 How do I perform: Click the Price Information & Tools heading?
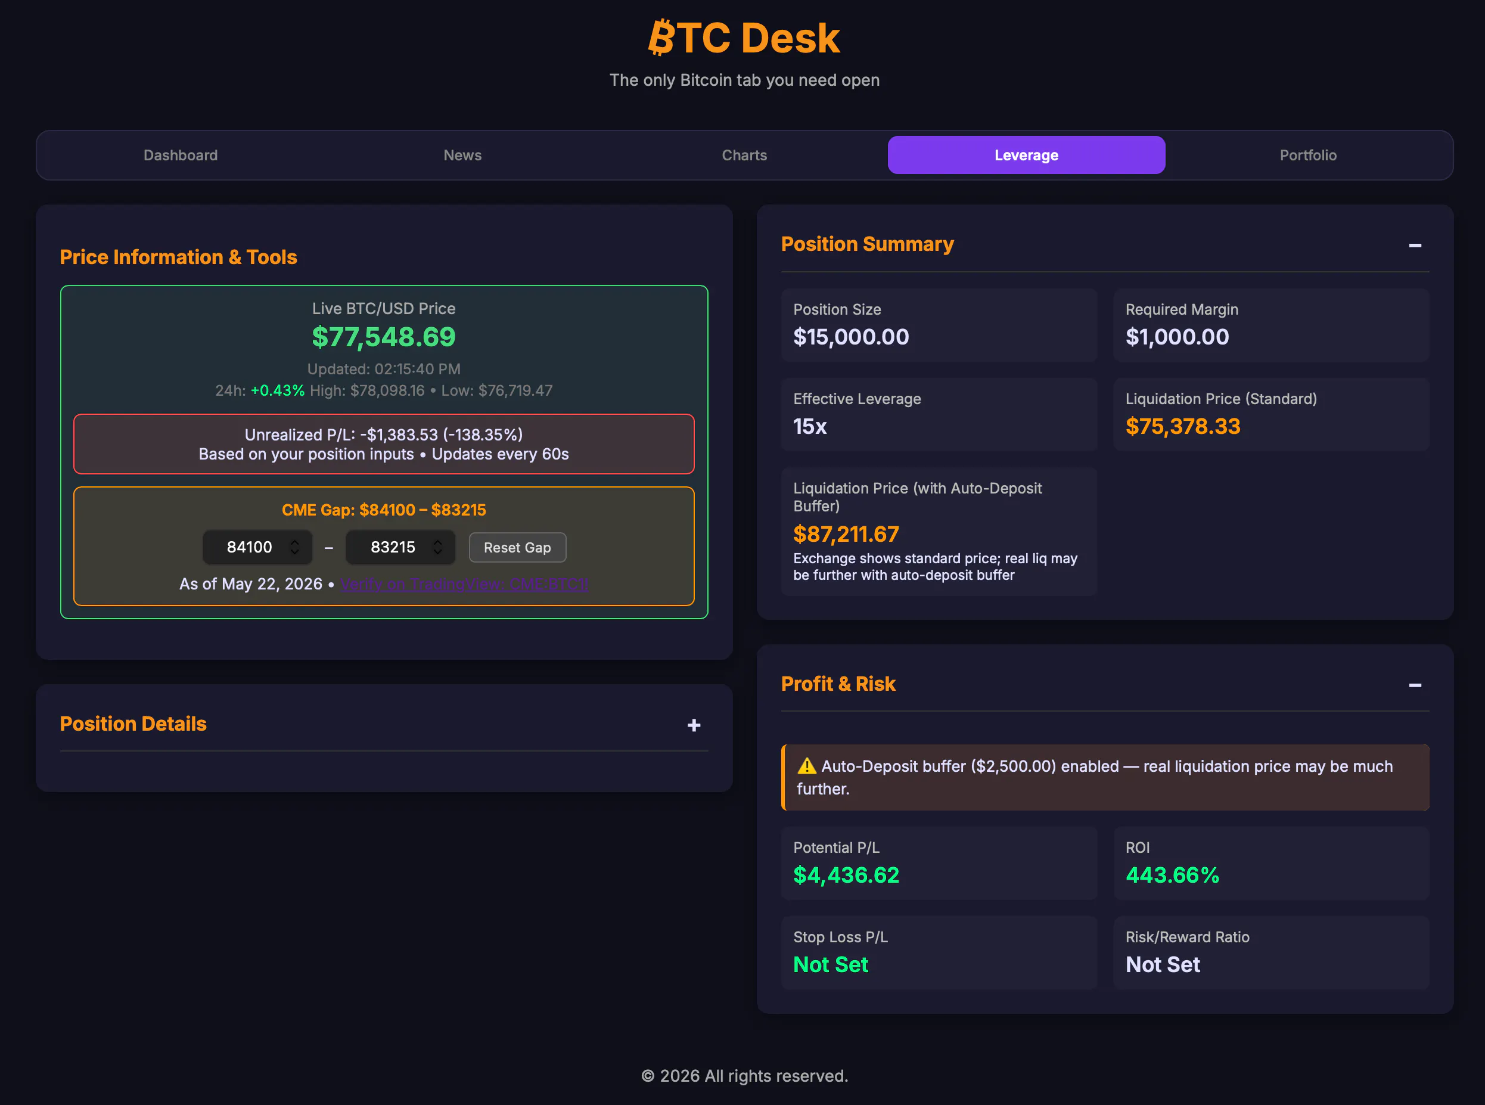coord(179,257)
